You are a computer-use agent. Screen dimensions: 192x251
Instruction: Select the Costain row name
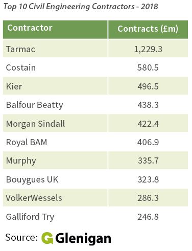(x=21, y=67)
